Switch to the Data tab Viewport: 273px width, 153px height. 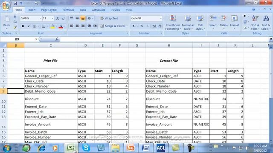pos(83,10)
